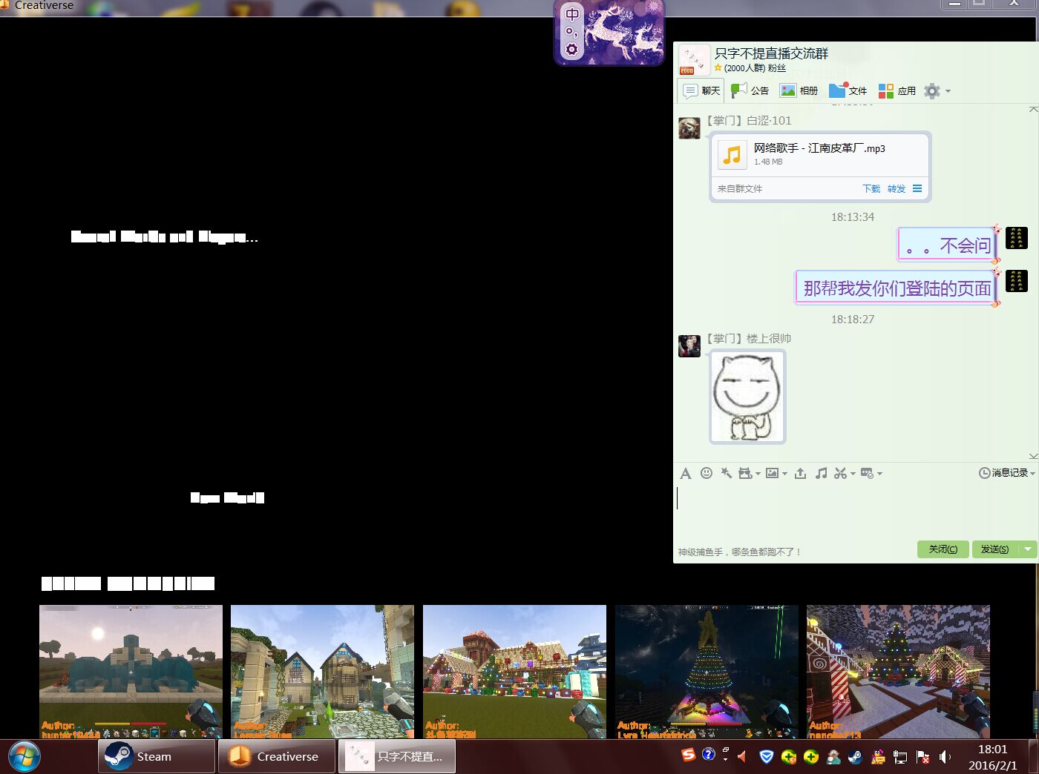This screenshot has width=1039, height=774.
Task: Click 下载 to download the mp3
Action: point(871,188)
